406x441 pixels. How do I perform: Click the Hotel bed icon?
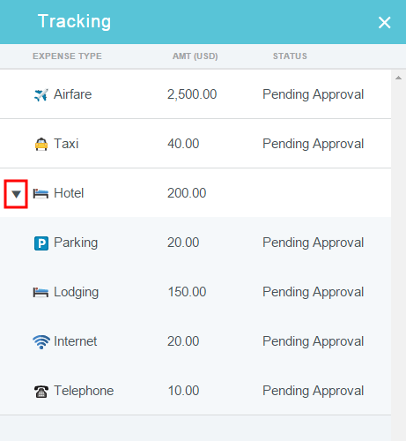tap(41, 193)
